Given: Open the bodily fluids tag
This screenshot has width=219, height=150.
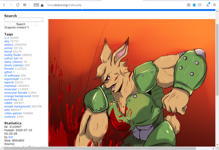Looking at the screenshot, I should click(x=13, y=55).
